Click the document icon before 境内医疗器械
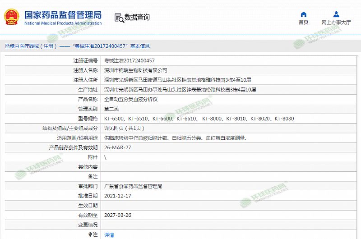This screenshot has height=239, width=361. 6,46
